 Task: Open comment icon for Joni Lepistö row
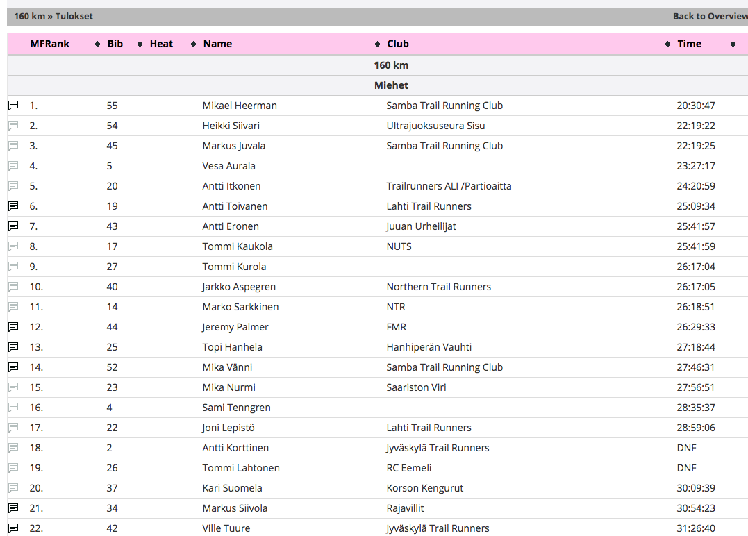(13, 427)
